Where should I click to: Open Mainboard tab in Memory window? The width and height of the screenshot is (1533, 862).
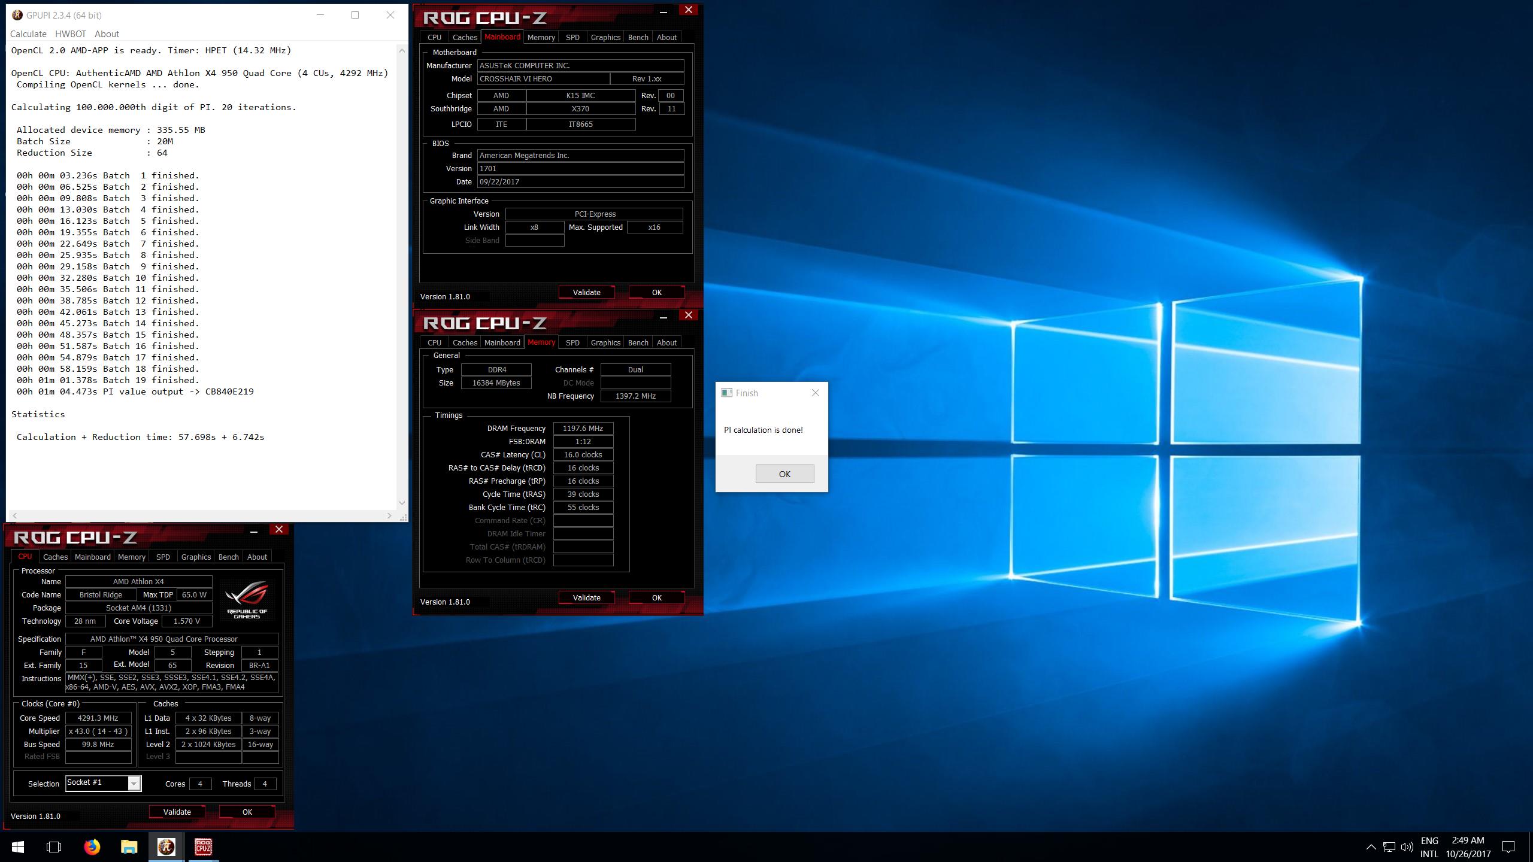coord(502,342)
